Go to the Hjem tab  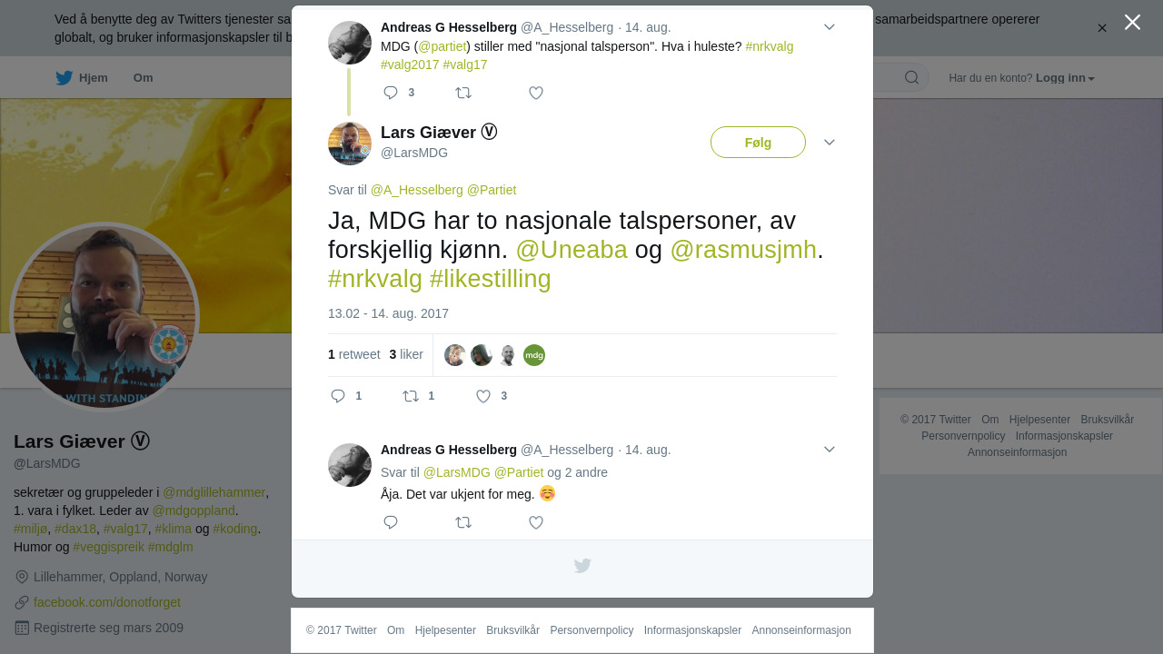(82, 78)
